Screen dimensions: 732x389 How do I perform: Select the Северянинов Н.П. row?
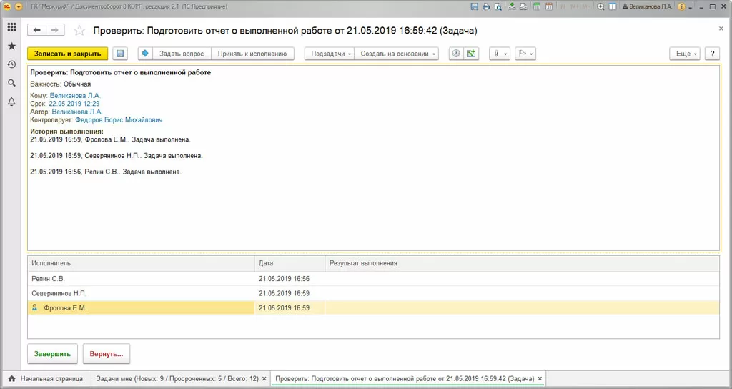[373, 293]
